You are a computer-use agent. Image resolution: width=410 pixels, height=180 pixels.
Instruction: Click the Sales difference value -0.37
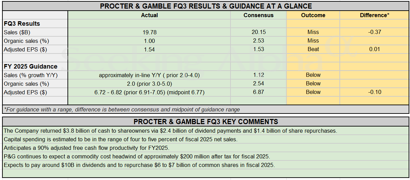[x=374, y=32]
